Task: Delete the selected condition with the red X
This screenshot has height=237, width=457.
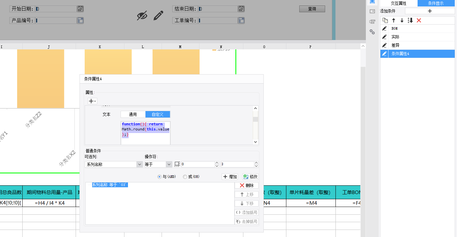Action: coord(419,20)
